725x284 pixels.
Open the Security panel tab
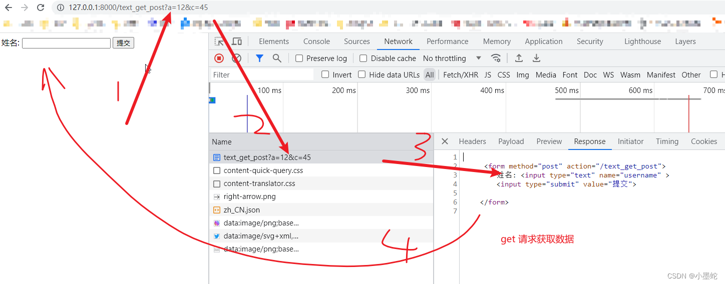point(590,41)
